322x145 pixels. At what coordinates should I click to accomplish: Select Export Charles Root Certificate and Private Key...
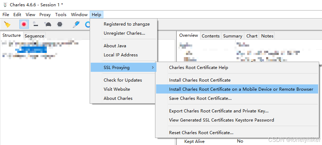click(x=237, y=111)
